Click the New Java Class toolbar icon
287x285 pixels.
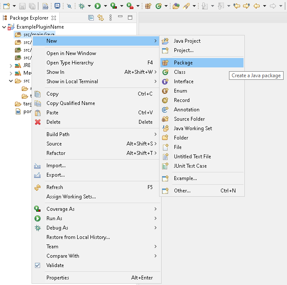(x=159, y=6)
